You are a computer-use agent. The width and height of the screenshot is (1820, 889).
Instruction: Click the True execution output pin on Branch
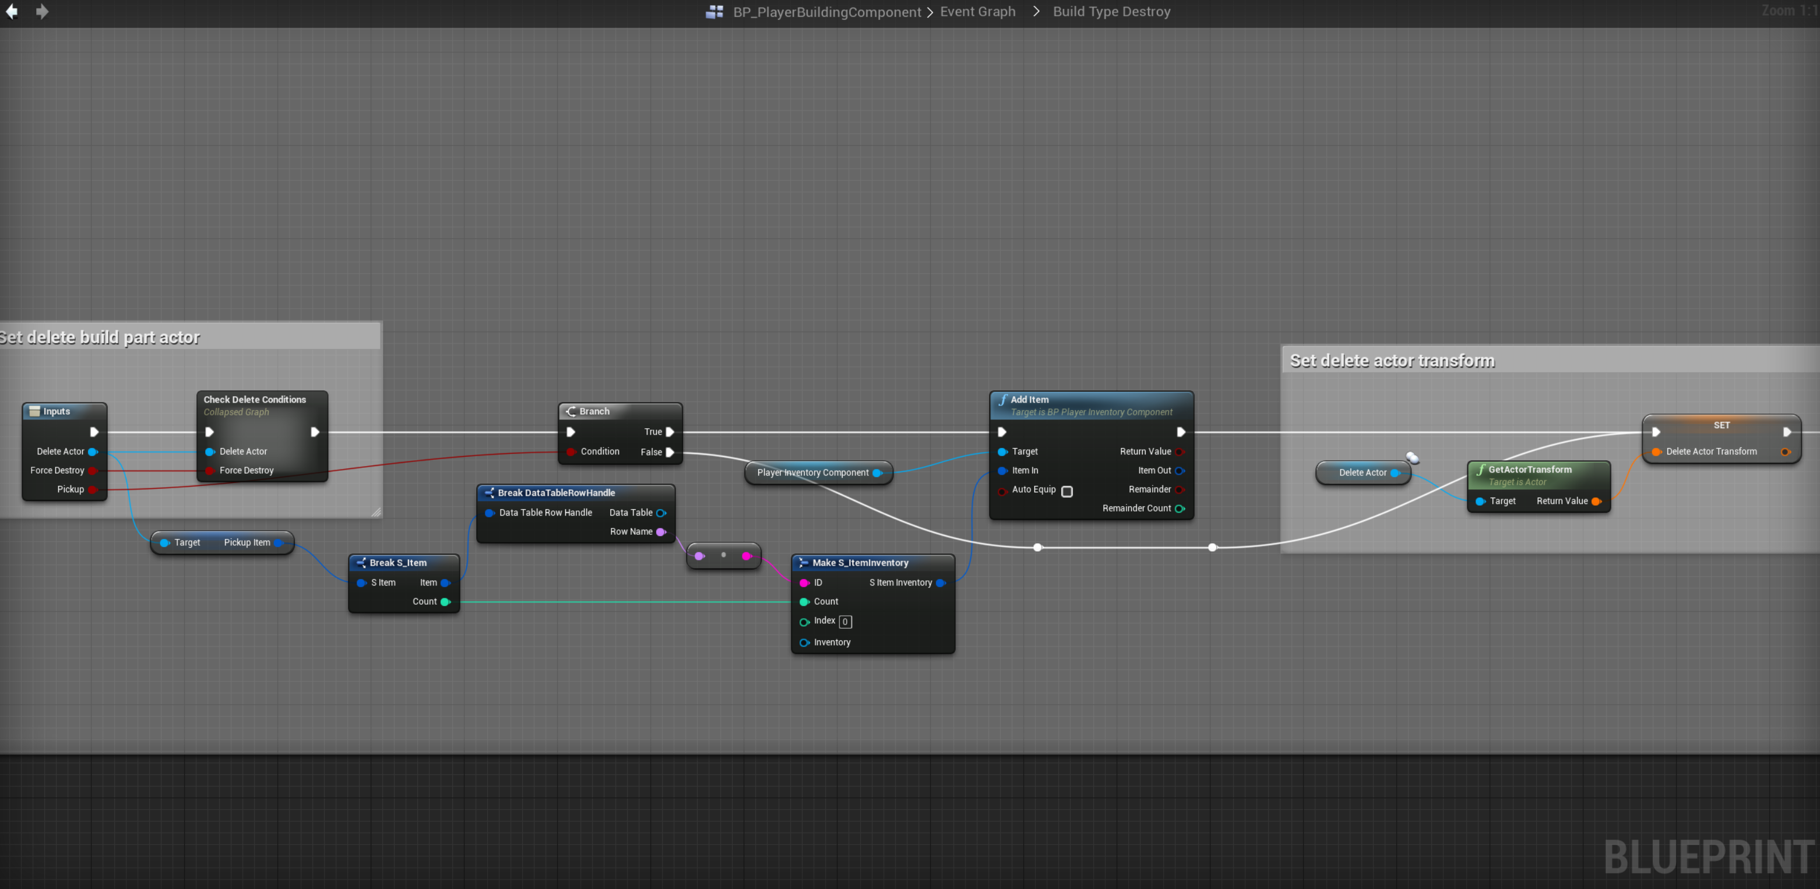(670, 432)
